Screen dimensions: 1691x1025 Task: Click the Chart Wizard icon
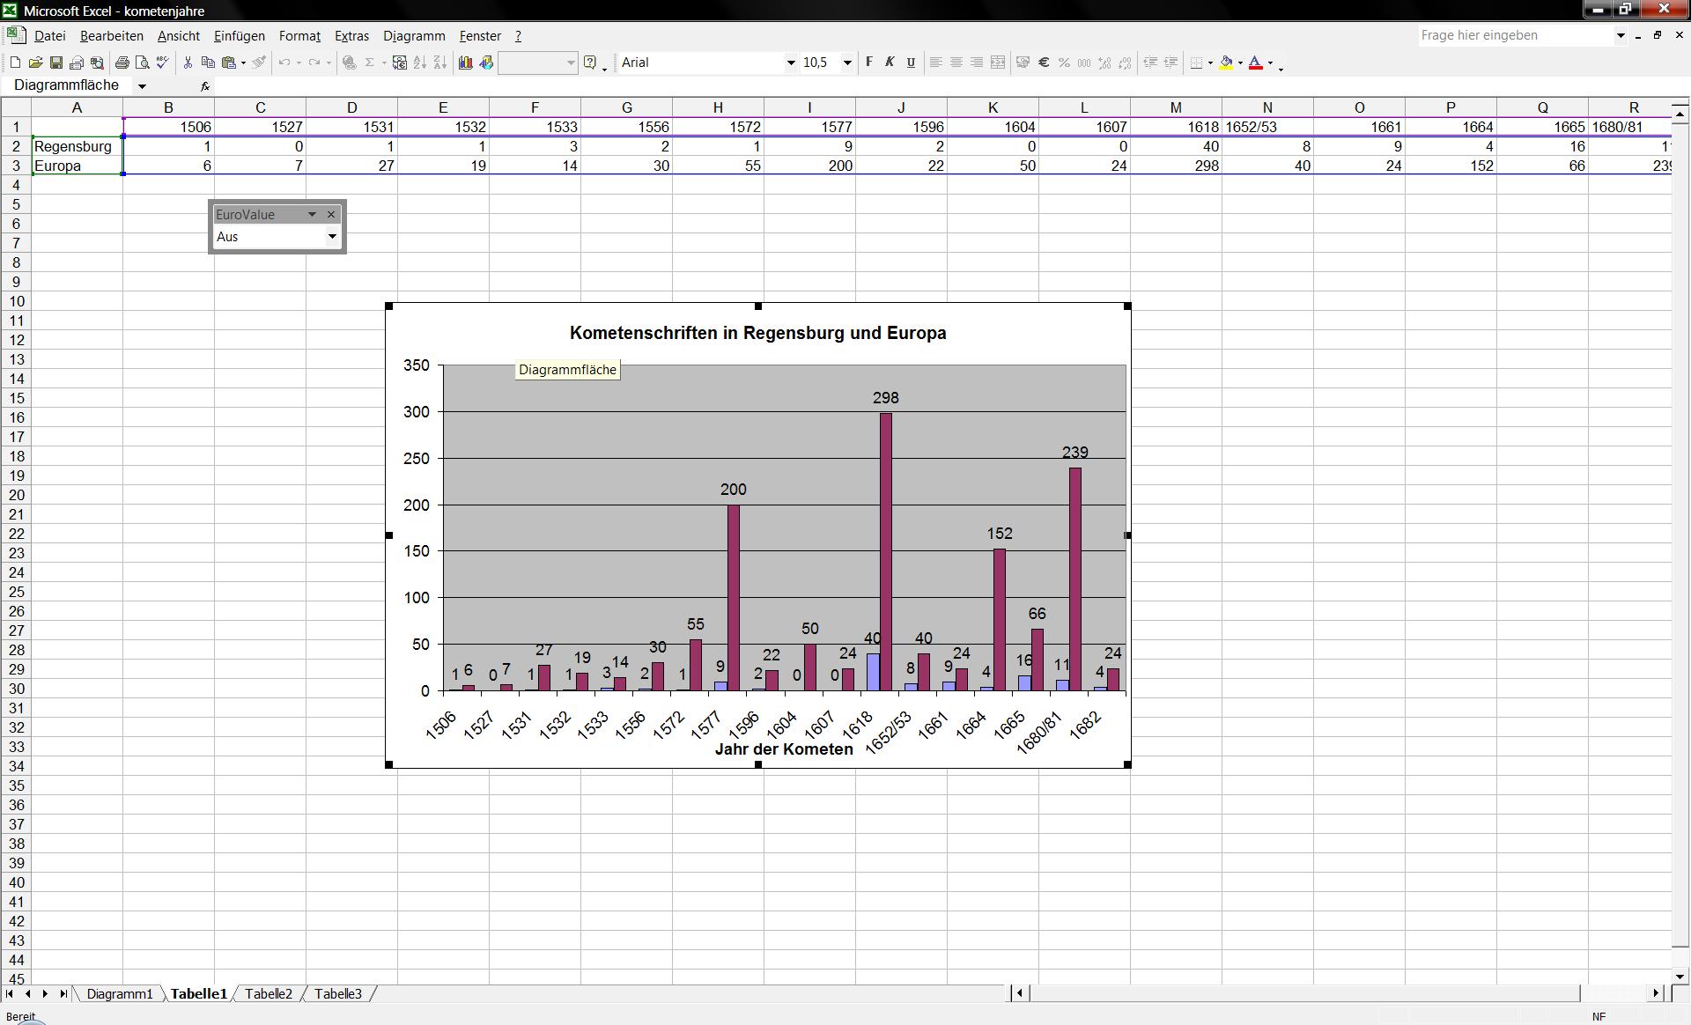[x=465, y=63]
